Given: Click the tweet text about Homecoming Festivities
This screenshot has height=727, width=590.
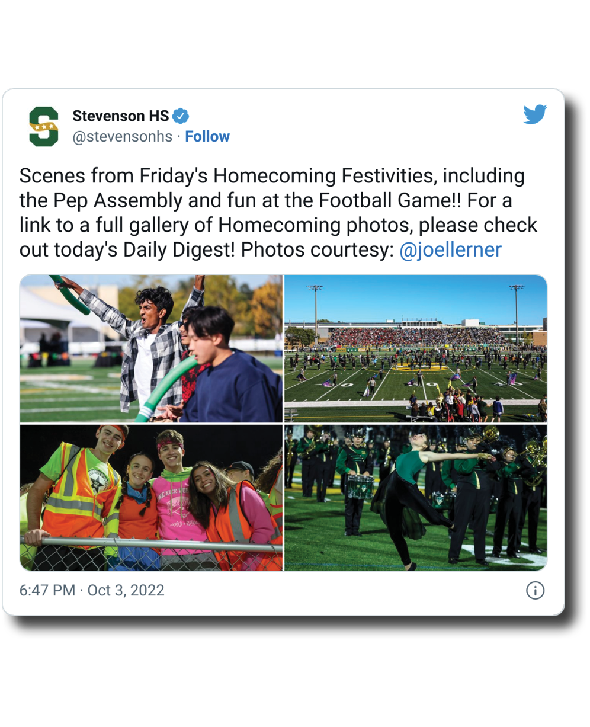Looking at the screenshot, I should [x=278, y=213].
